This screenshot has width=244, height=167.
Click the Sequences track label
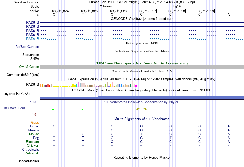(x=31, y=55)
